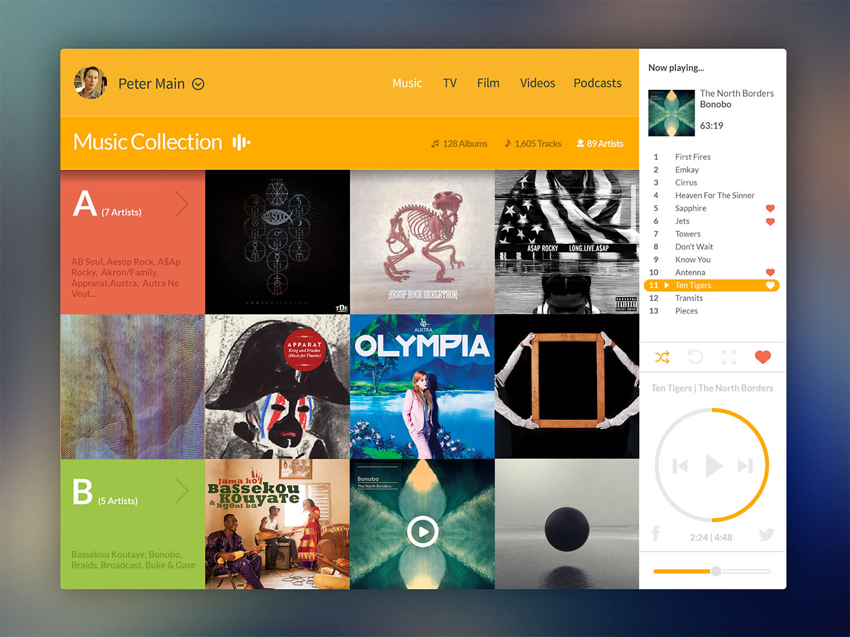Share the track on Facebook
The image size is (850, 637).
pyautogui.click(x=655, y=533)
